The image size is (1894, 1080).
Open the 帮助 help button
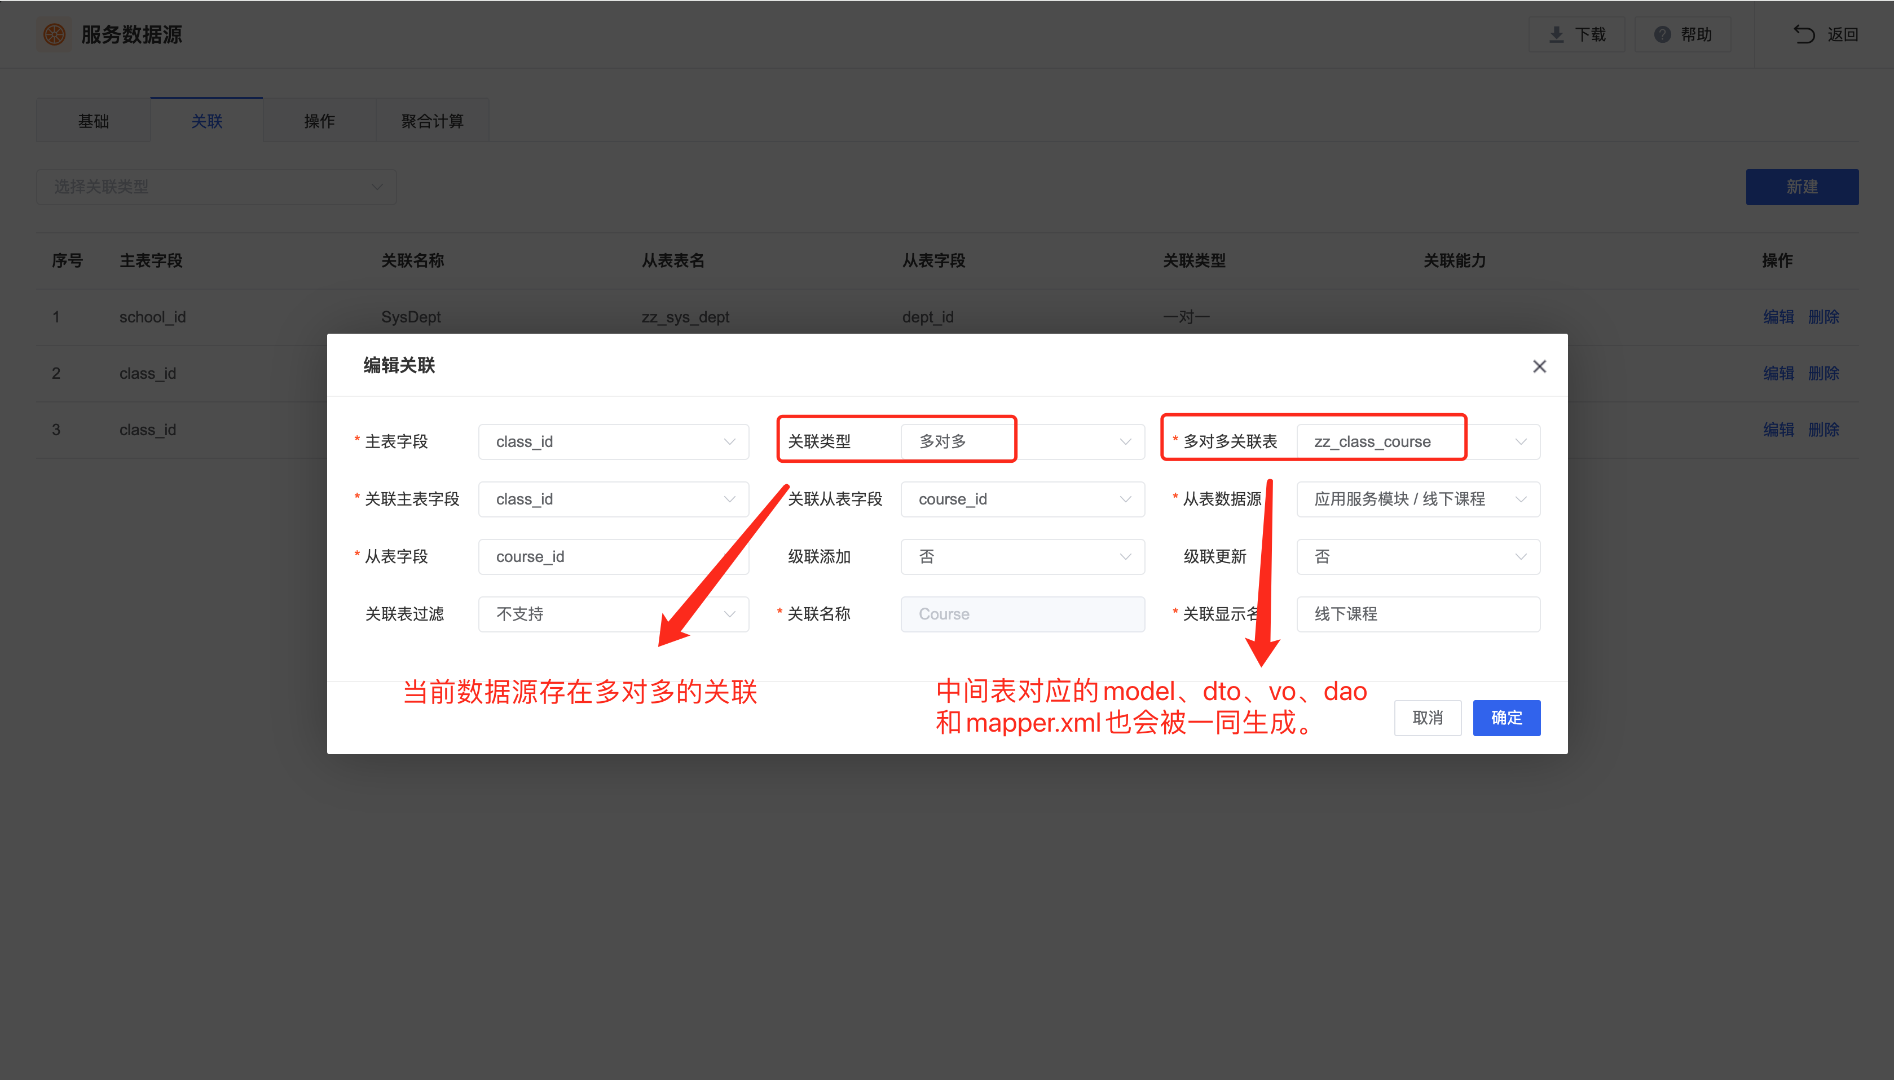1682,34
